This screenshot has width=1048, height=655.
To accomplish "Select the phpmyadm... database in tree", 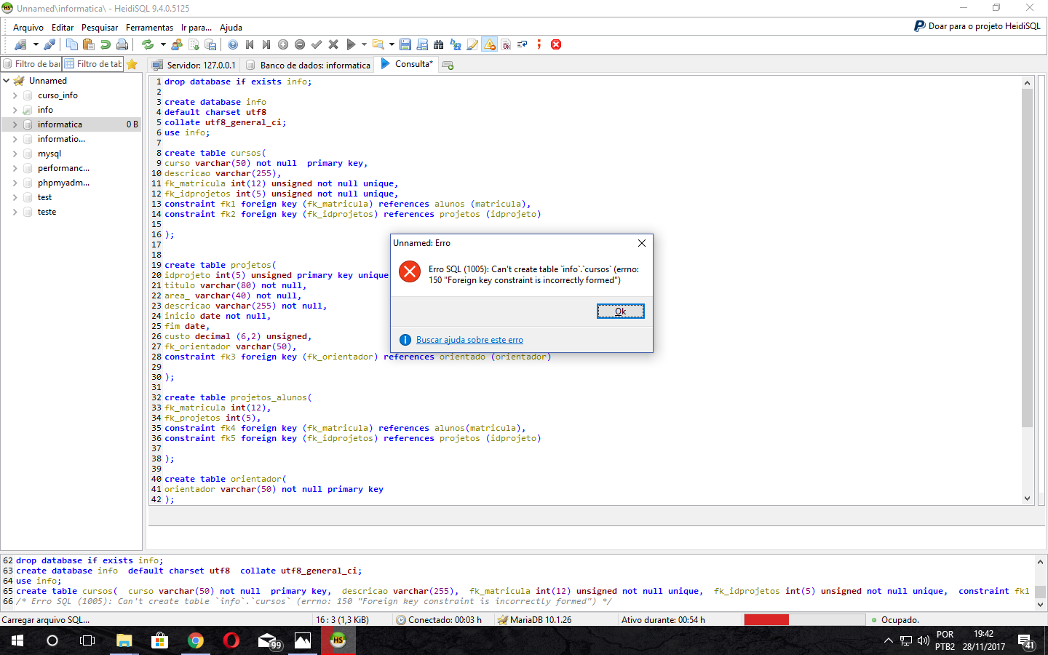I will point(63,183).
